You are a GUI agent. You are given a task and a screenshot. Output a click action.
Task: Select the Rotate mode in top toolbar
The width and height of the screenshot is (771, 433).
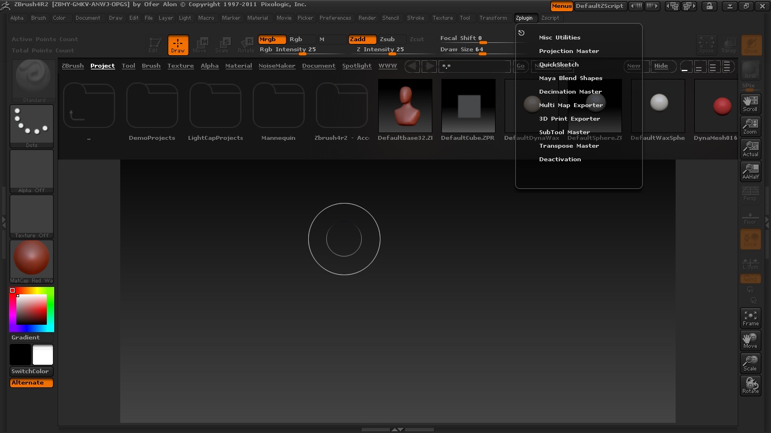[246, 45]
